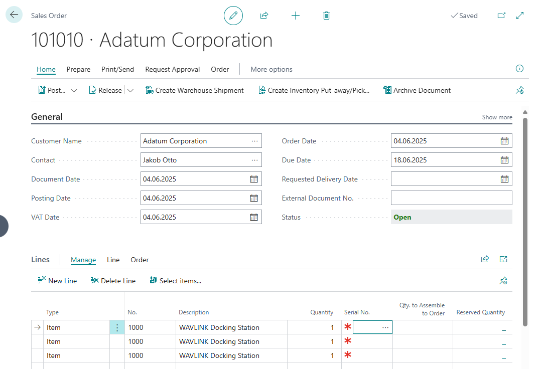The width and height of the screenshot is (542, 369).
Task: Open Customer Name lookup ellipsis
Action: point(255,141)
